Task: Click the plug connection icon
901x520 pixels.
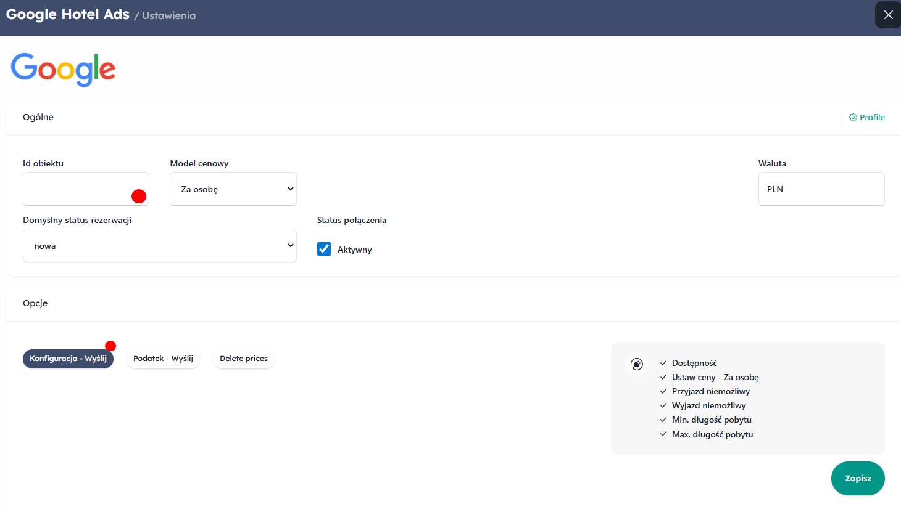Action: [637, 364]
